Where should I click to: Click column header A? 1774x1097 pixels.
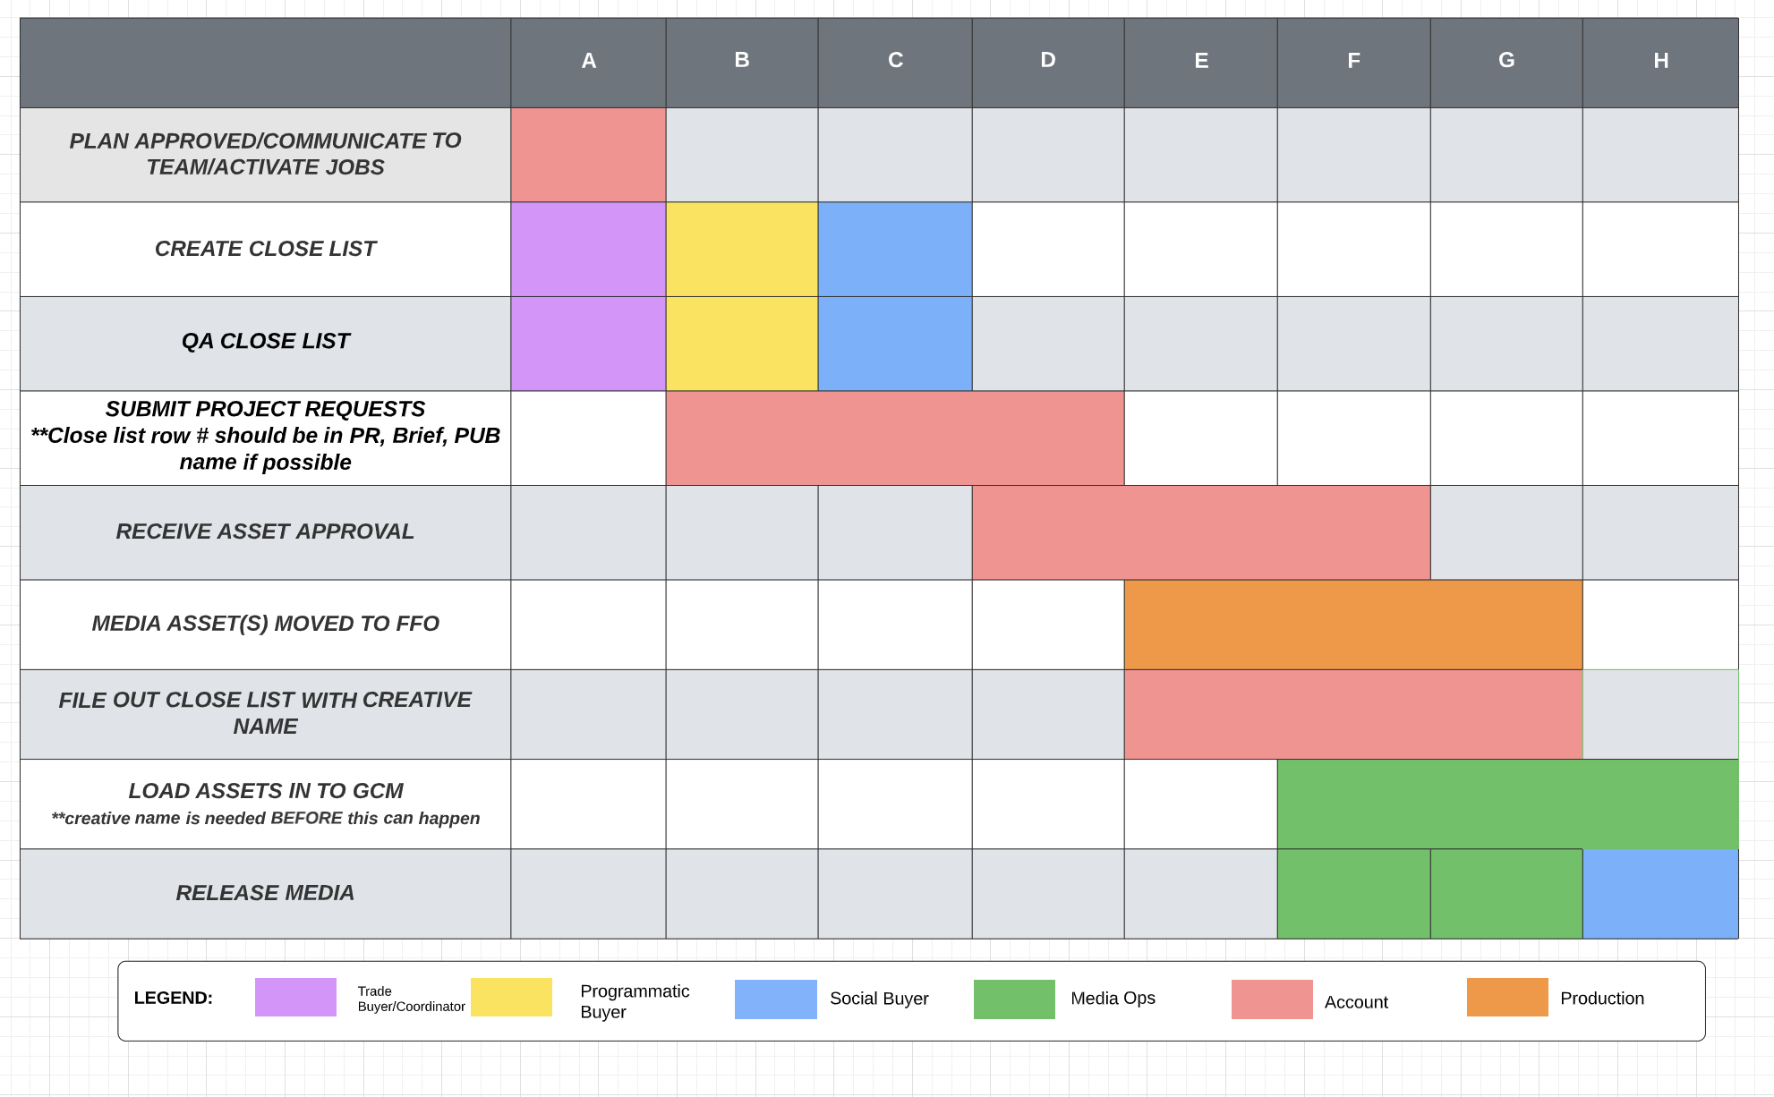[x=588, y=61]
